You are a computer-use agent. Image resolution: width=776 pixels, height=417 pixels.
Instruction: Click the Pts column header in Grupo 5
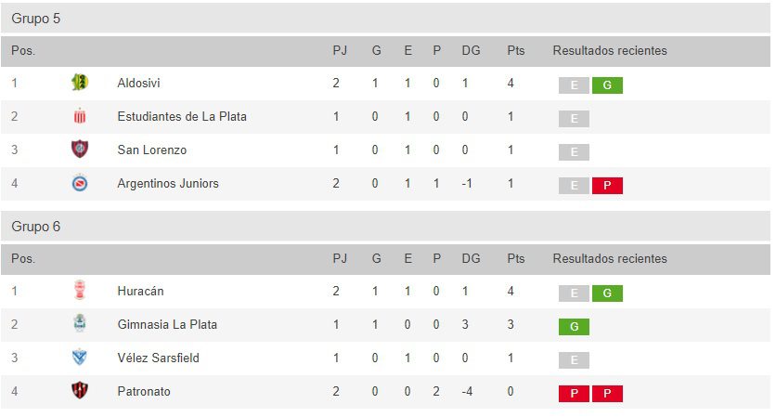[516, 50]
